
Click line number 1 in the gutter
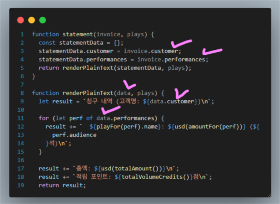point(22,34)
